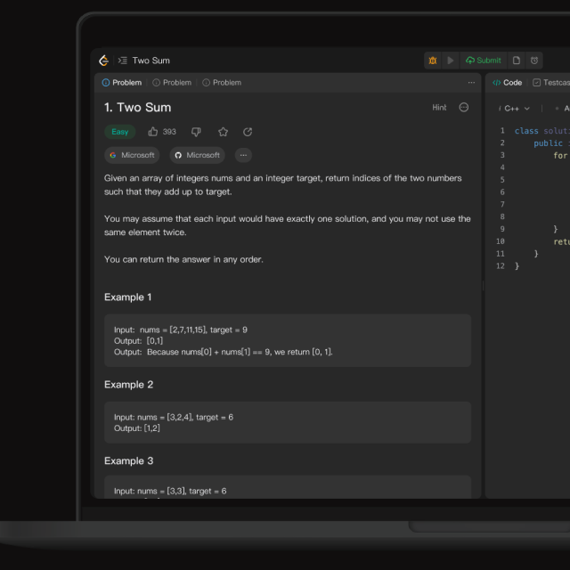Click the Hint link
This screenshot has height=570, width=570.
[439, 108]
